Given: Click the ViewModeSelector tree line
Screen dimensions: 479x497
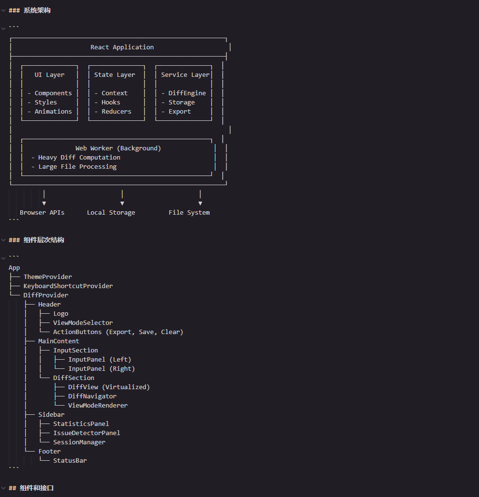Looking at the screenshot, I should coord(83,323).
